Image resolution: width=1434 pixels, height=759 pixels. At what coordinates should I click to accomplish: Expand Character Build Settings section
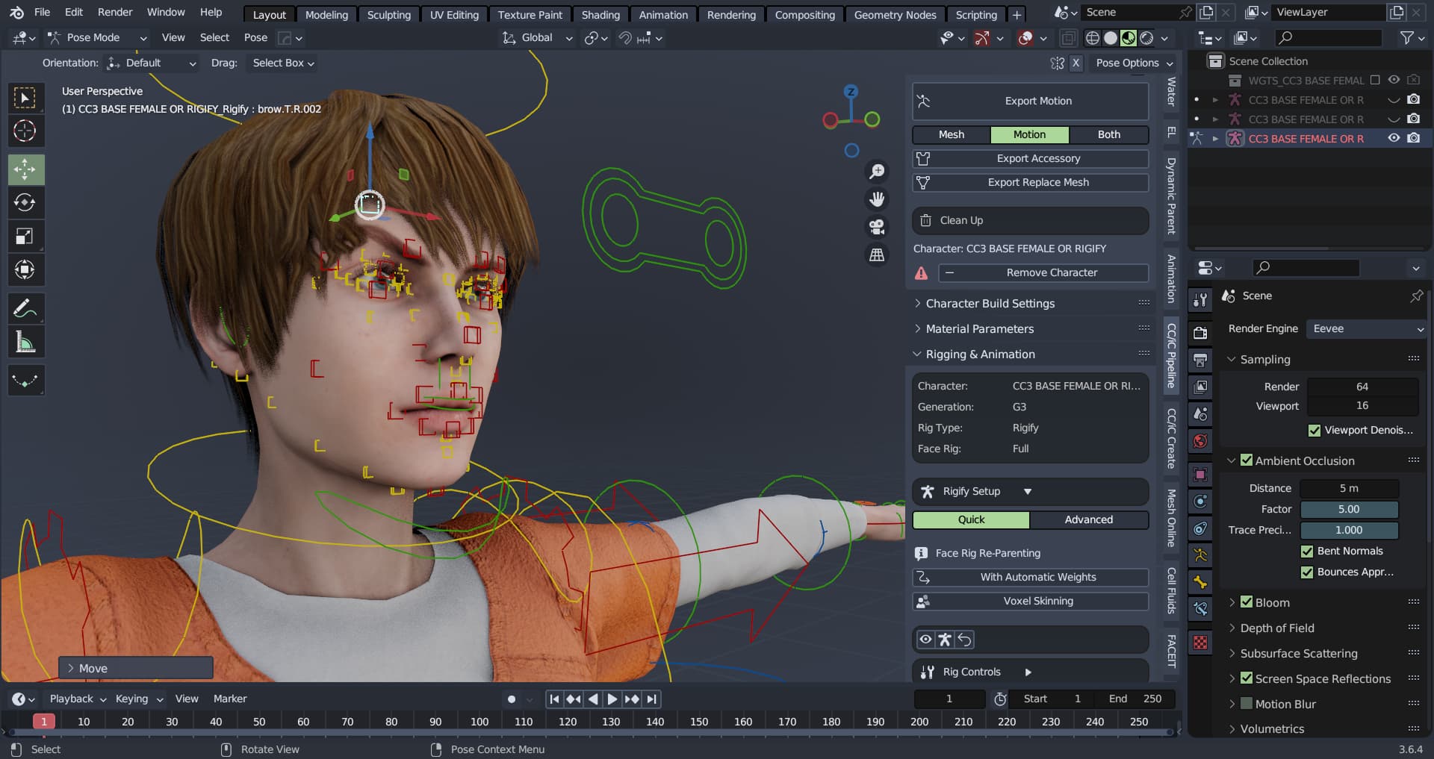[x=990, y=303]
